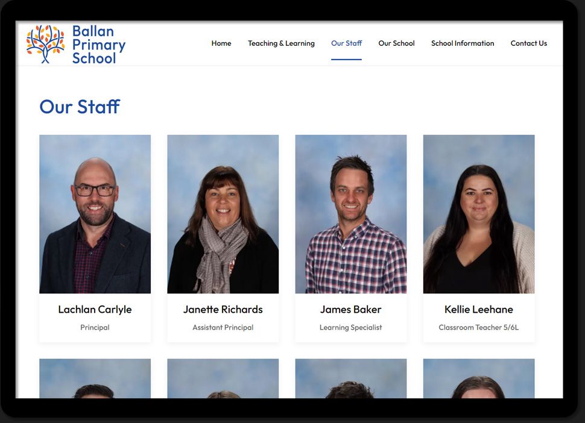Click the photo above Kellie Leehane's name
The width and height of the screenshot is (585, 423).
(x=479, y=214)
